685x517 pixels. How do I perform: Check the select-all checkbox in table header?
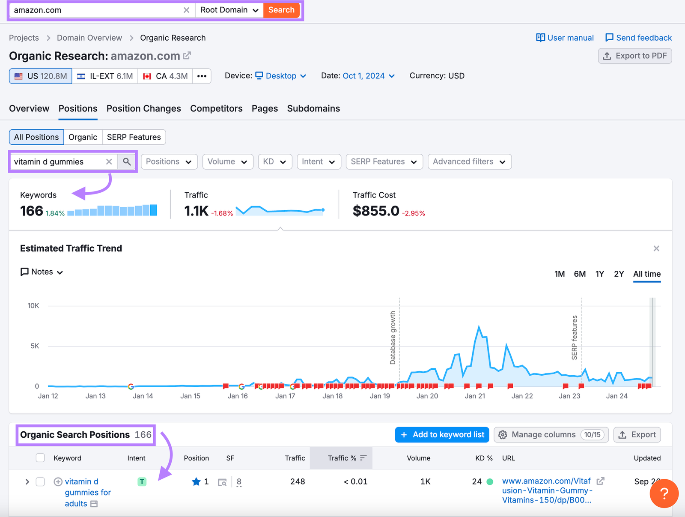[40, 457]
